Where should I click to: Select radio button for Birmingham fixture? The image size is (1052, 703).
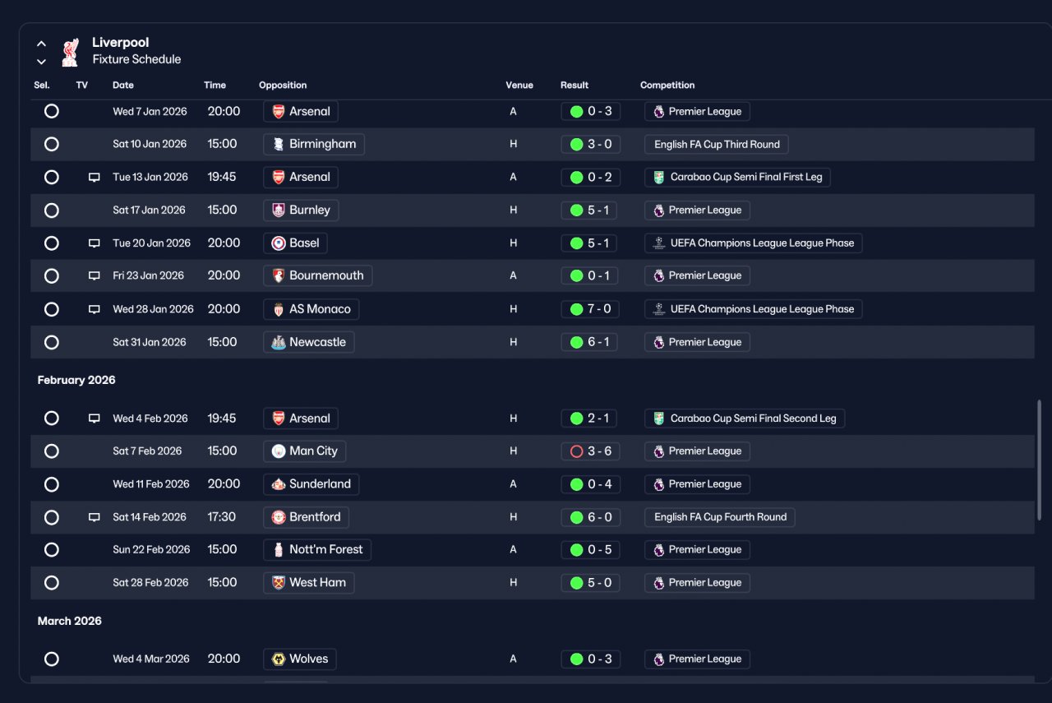[52, 144]
